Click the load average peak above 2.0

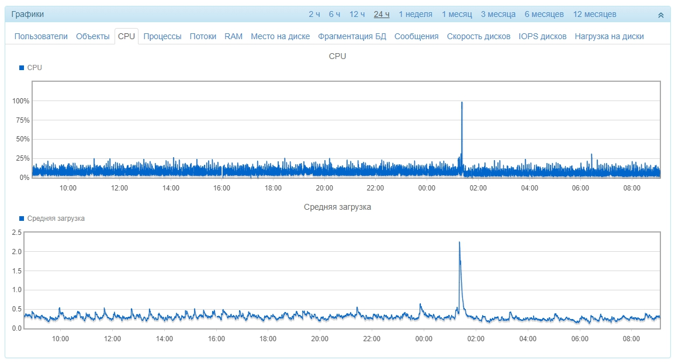tap(459, 243)
